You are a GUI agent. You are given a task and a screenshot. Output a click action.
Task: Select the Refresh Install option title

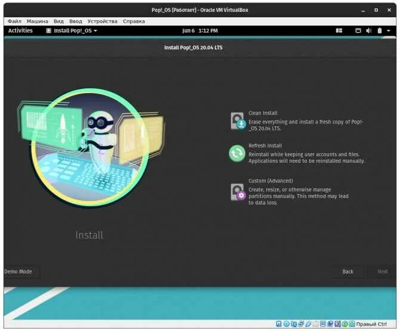click(x=265, y=145)
